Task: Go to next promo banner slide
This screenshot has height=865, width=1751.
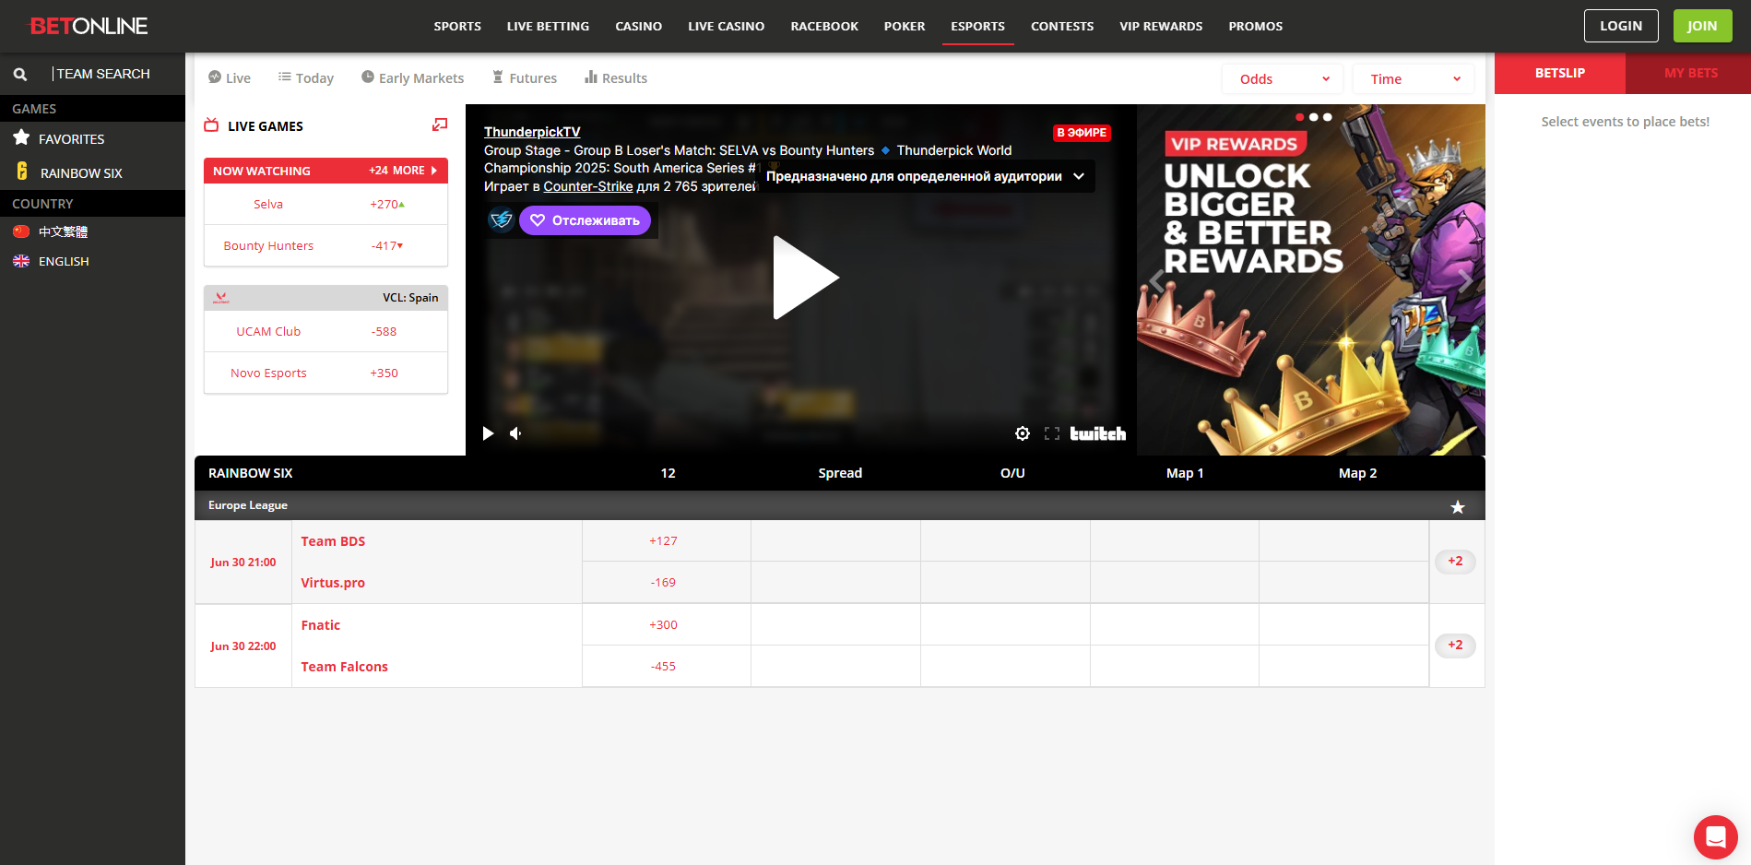Action: [1465, 279]
